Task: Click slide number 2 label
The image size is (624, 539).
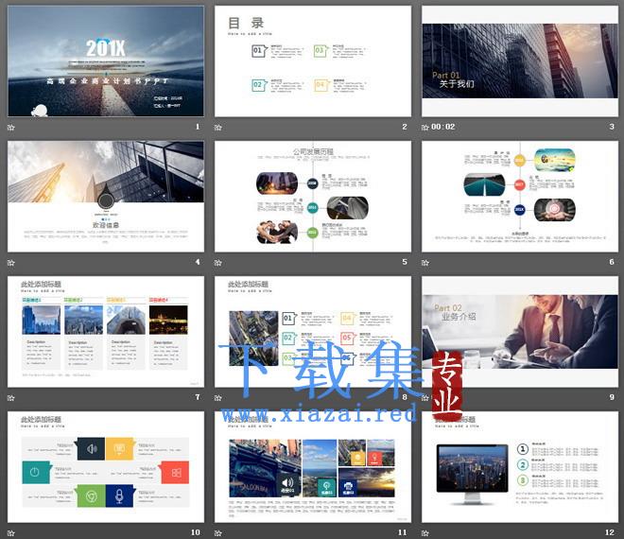Action: click(405, 127)
